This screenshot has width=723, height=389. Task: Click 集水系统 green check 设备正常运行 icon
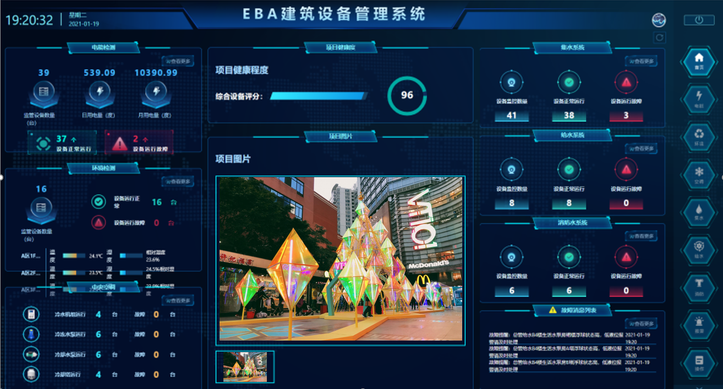569,83
